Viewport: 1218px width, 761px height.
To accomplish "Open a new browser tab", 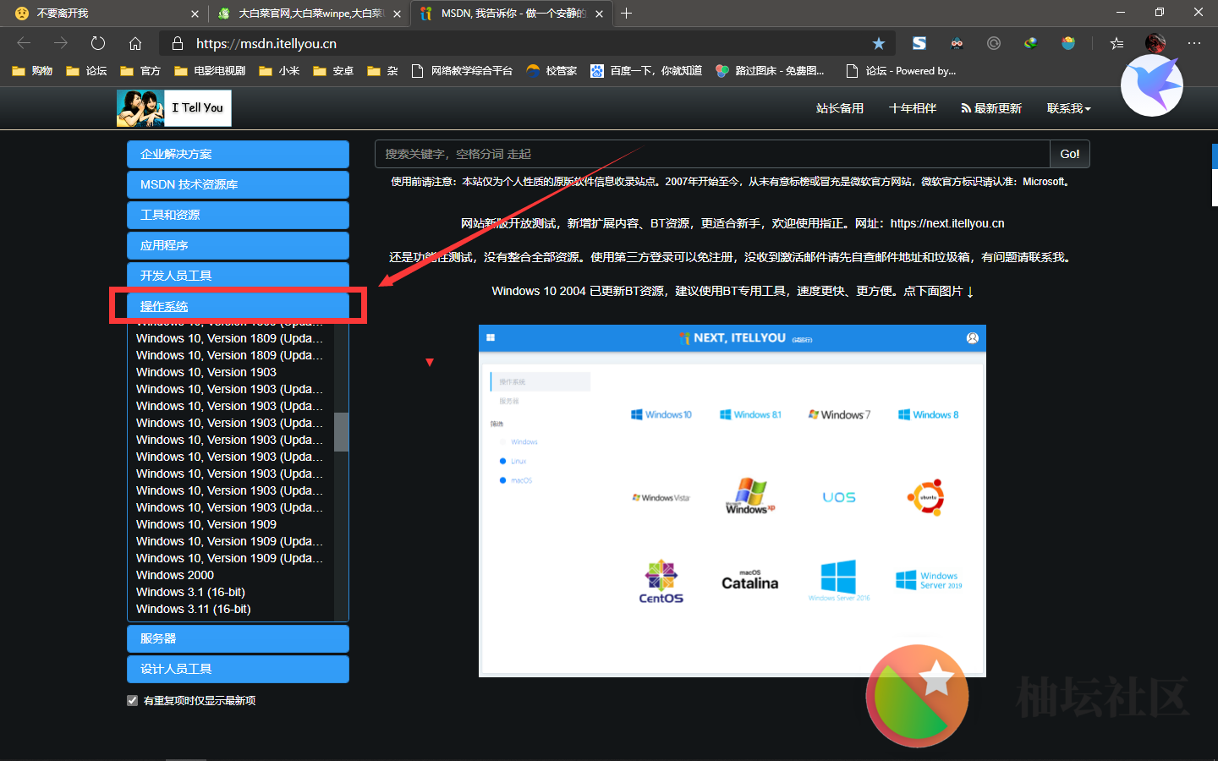I will 626,14.
